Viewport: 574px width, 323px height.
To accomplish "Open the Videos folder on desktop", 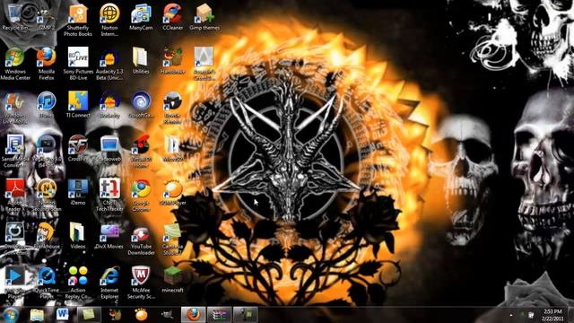I will click(x=78, y=235).
